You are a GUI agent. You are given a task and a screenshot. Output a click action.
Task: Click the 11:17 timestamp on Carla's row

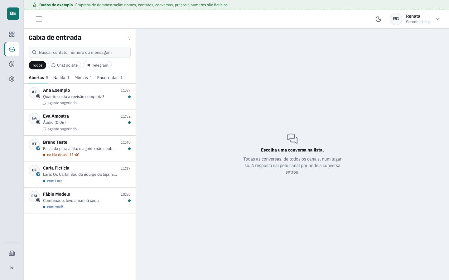click(x=126, y=168)
